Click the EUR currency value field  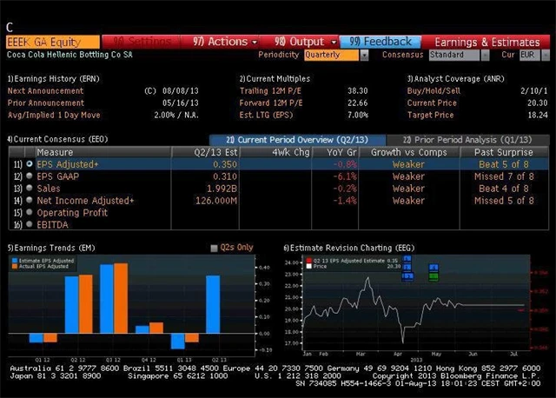click(530, 55)
